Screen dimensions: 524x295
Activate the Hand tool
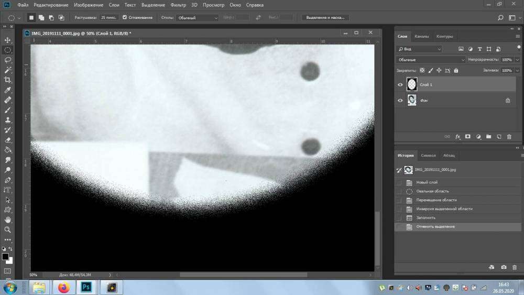pos(7,220)
